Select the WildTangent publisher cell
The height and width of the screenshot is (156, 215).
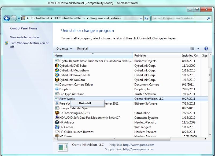[x=143, y=127]
